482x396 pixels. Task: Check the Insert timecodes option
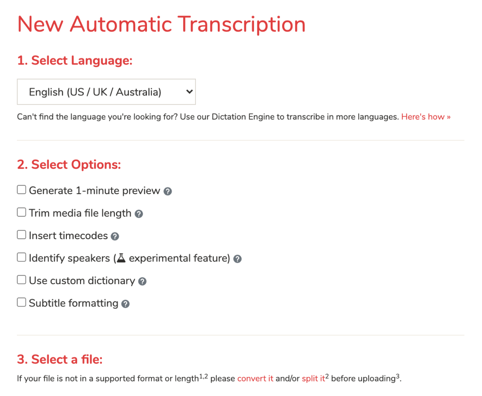coord(21,234)
